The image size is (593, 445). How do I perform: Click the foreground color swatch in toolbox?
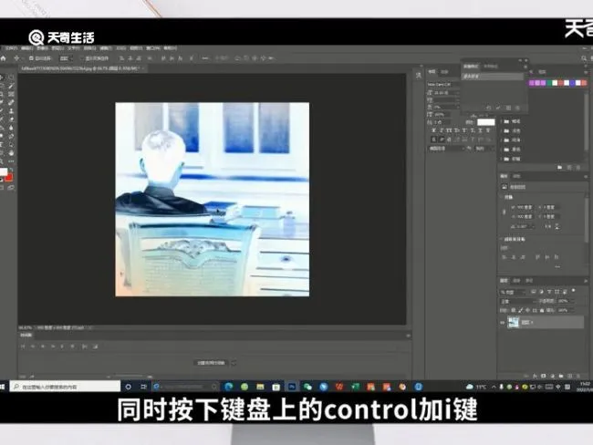tap(3, 172)
